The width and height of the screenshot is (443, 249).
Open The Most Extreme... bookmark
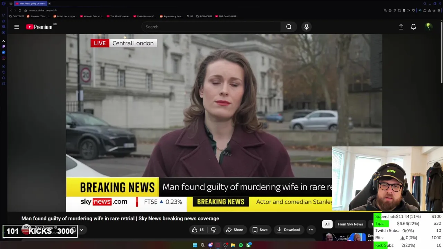point(118,16)
